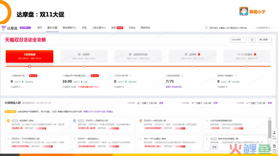Viewport: 278px width, 156px height.
Task: Click timeline node under 11.11大促爆发
Action: [x=247, y=66]
